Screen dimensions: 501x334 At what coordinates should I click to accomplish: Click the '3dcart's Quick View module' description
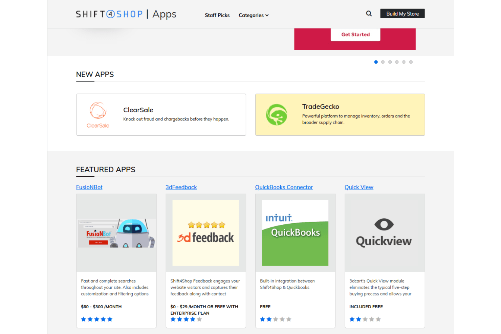(x=380, y=287)
